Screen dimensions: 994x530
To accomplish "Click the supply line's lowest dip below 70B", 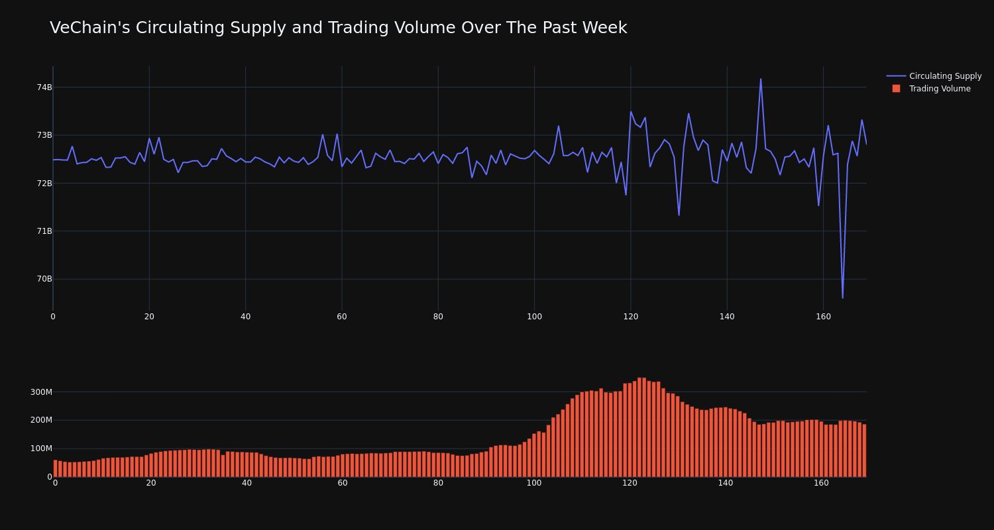I will (842, 297).
